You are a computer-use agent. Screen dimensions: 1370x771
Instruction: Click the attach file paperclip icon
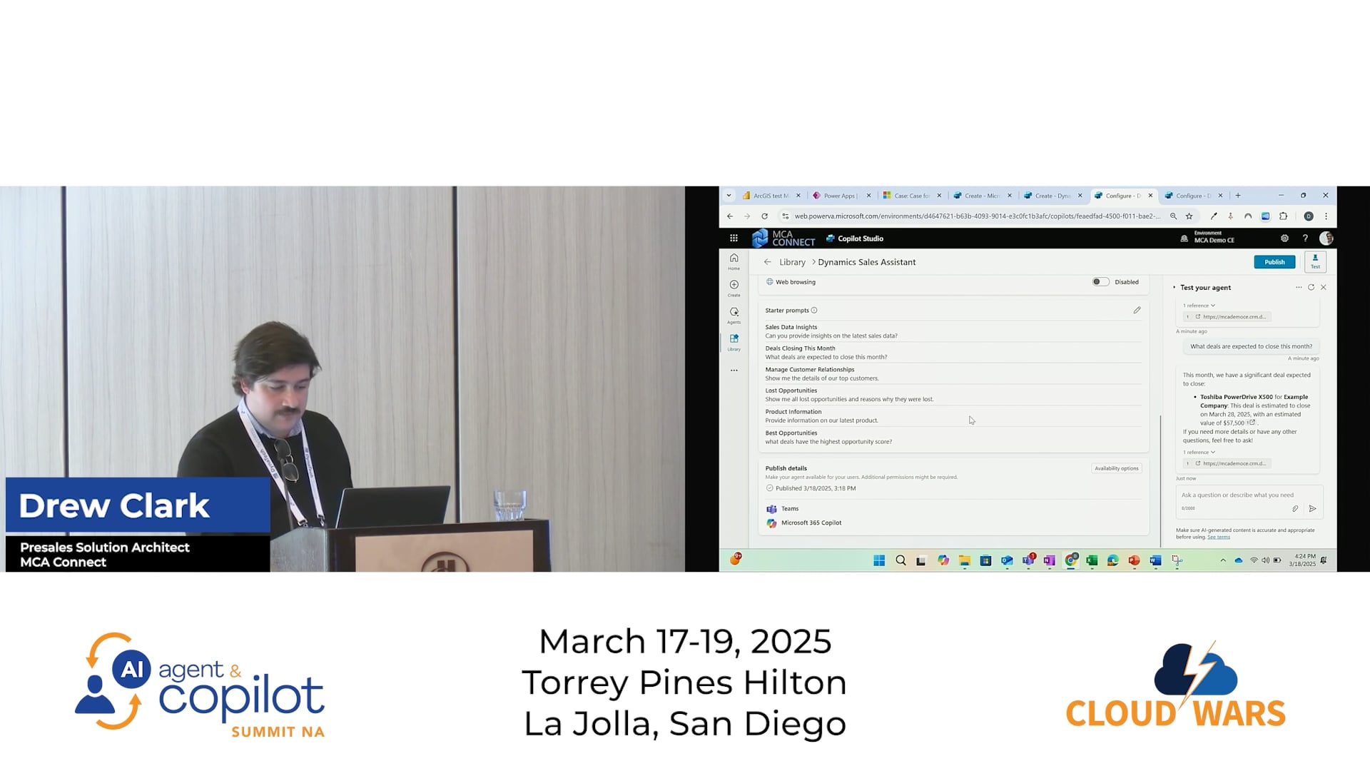tap(1295, 509)
